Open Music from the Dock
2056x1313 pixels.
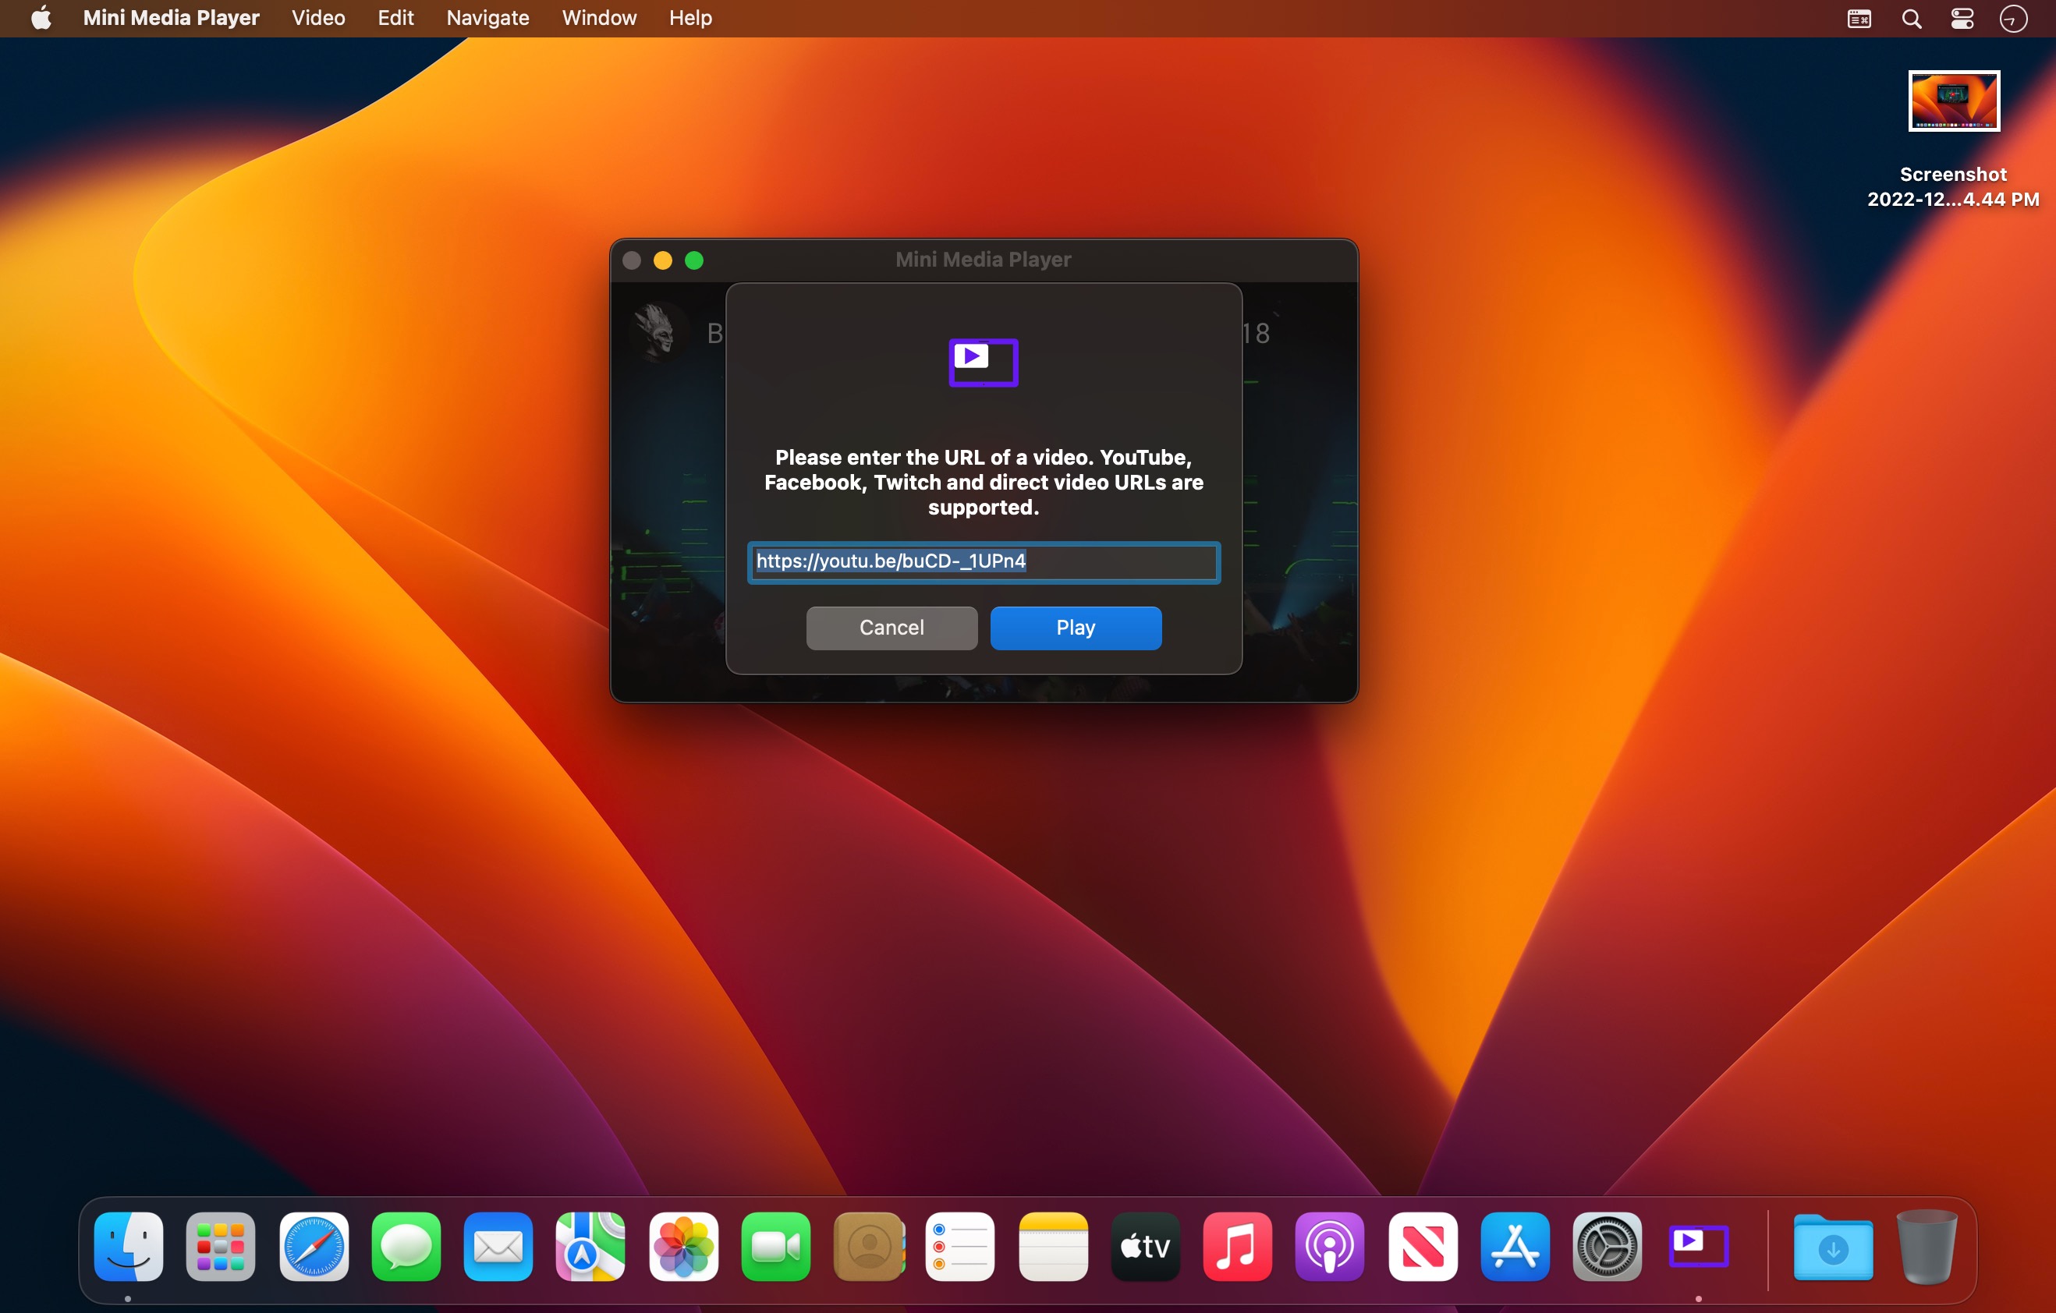click(1237, 1246)
